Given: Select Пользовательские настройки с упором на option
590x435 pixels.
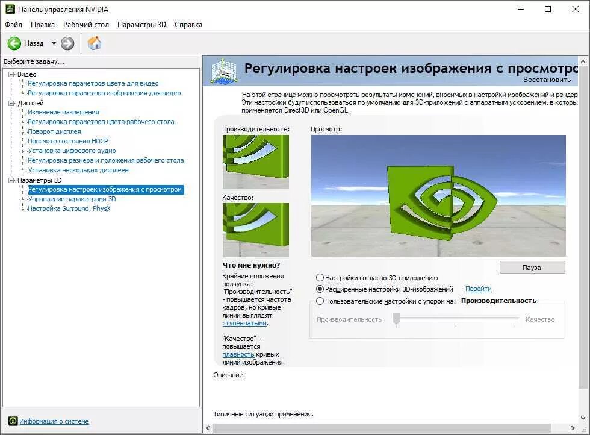Looking at the screenshot, I should 320,301.
